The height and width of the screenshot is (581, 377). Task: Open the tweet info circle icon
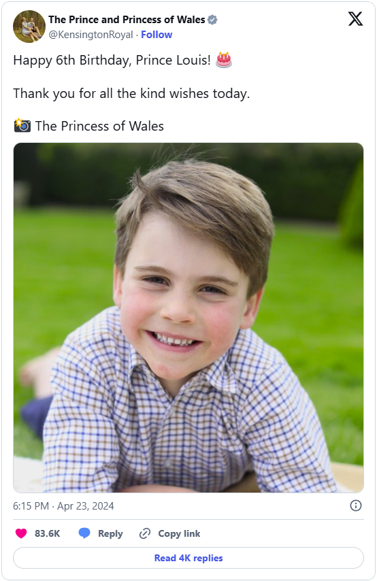coord(355,505)
